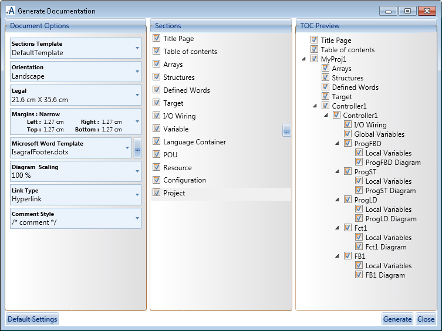This screenshot has height=331, width=442.
Task: Collapse the outer Controller1 tree node
Action: point(315,106)
